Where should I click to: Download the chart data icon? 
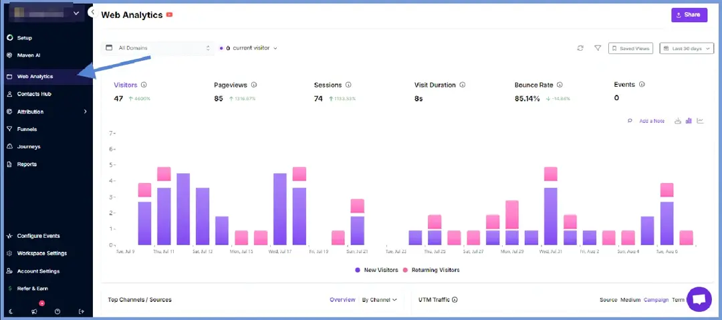click(x=677, y=121)
